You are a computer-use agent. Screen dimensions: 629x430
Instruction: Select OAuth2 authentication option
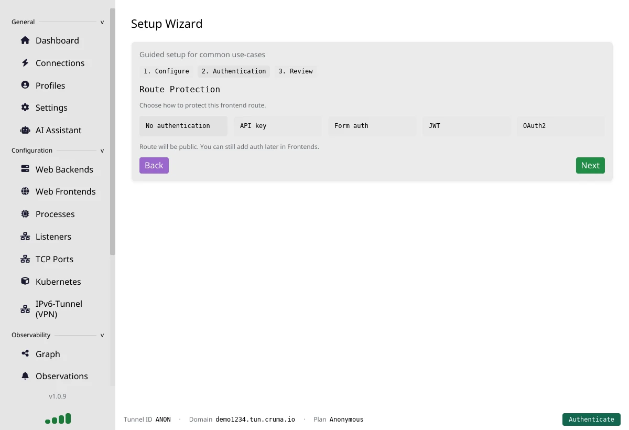pos(561,126)
